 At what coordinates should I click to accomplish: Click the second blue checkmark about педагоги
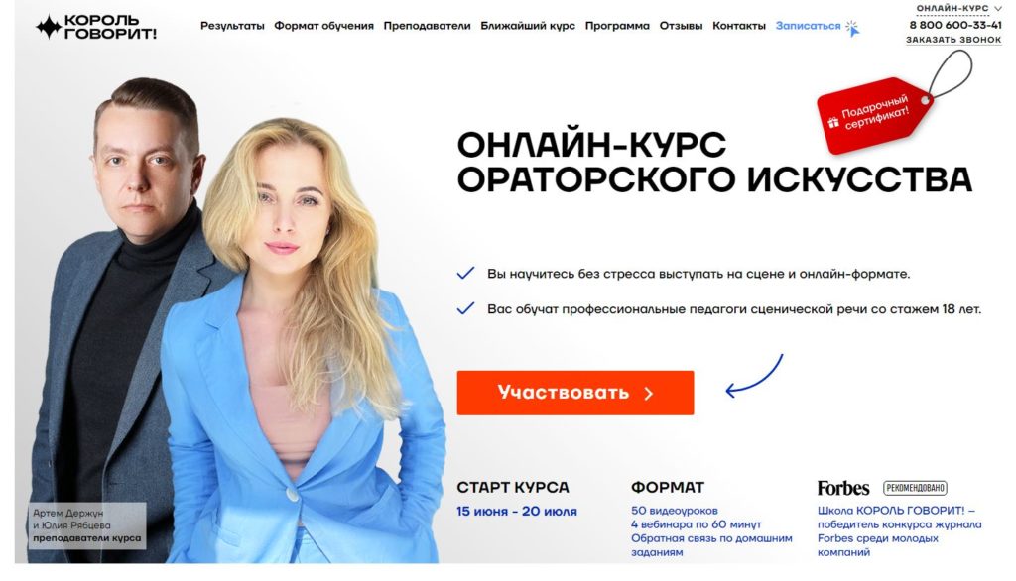pos(466,309)
